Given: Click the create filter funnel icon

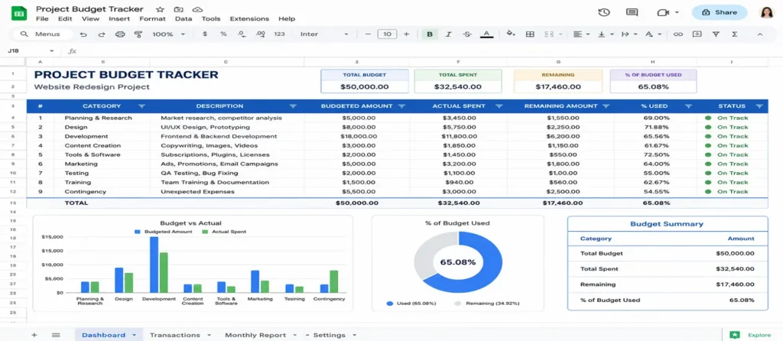Looking at the screenshot, I should point(716,34).
